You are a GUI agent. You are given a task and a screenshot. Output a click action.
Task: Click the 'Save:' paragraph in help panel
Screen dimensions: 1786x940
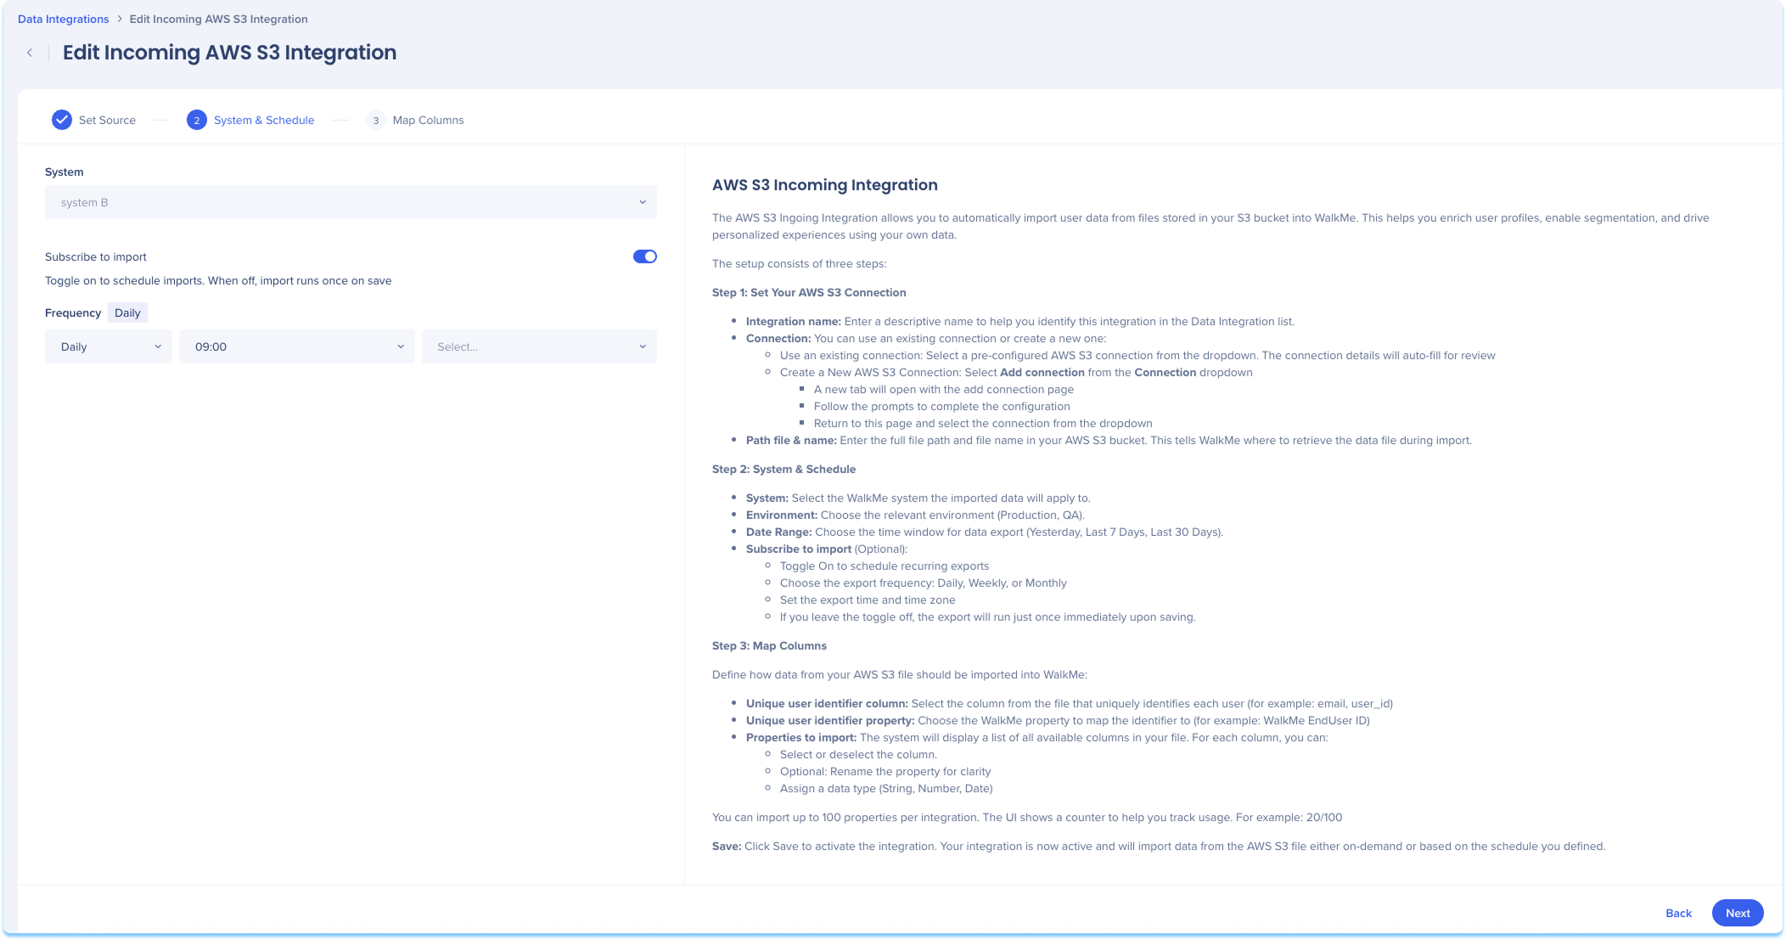click(1159, 846)
